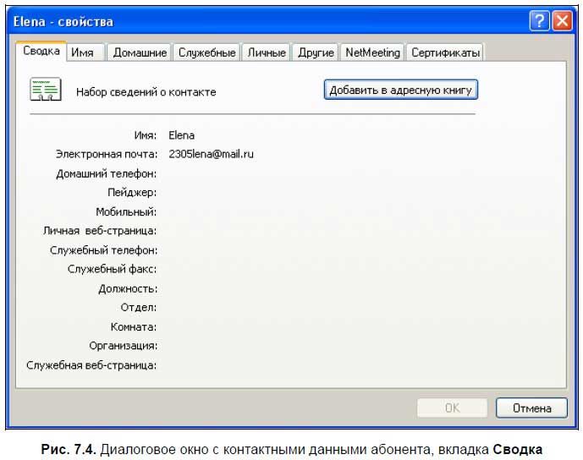Select the Сертификаты tab
The image size is (583, 460).
[x=445, y=52]
